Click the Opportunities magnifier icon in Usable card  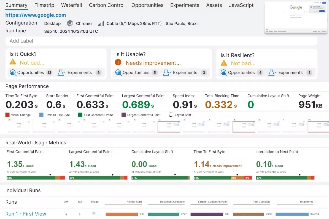[118, 72]
